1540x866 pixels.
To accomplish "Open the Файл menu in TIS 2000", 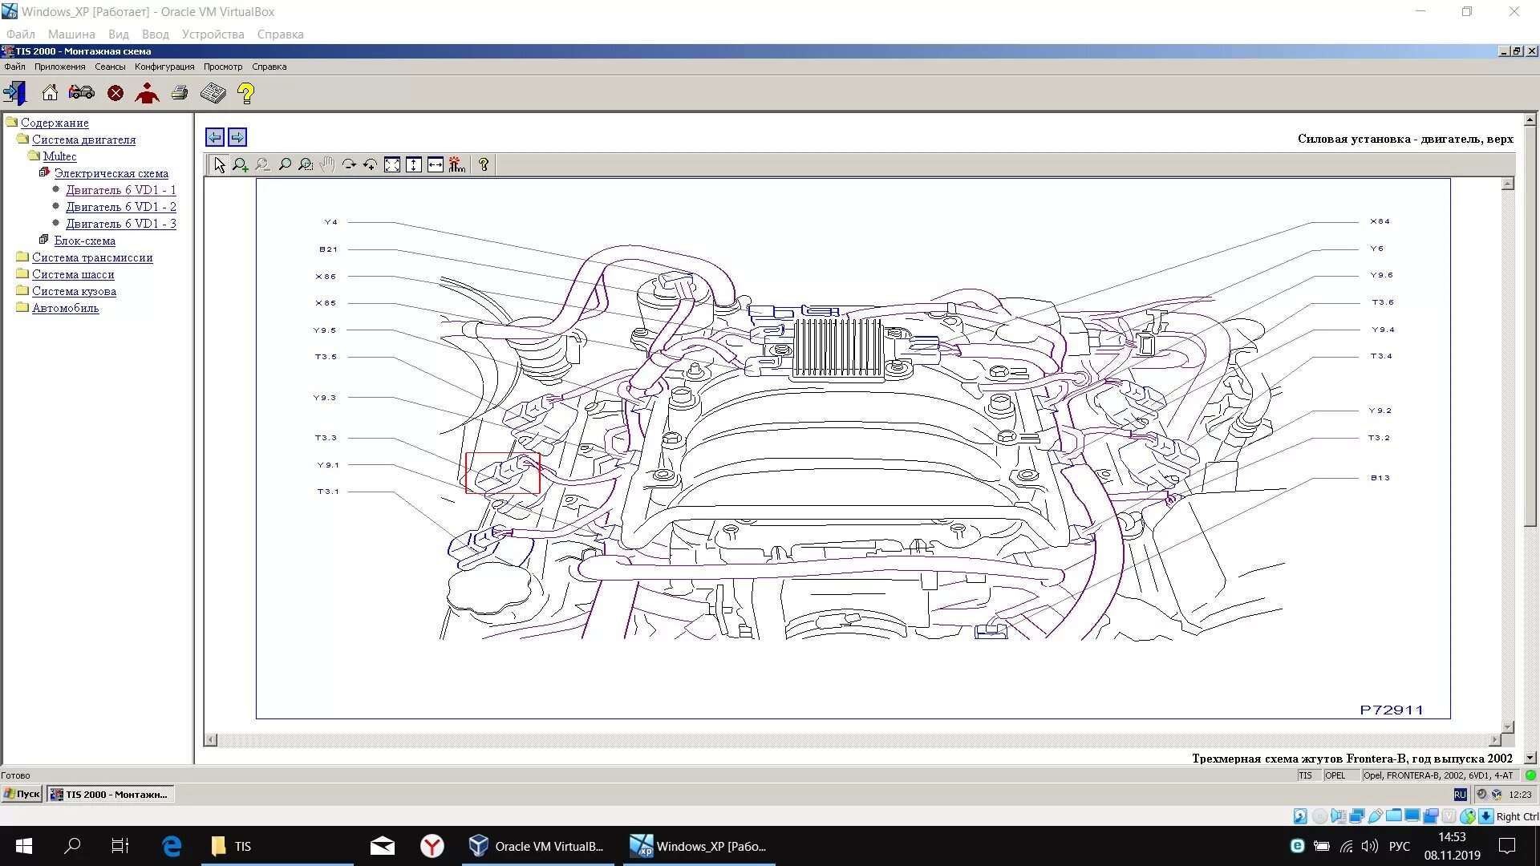I will pos(14,67).
